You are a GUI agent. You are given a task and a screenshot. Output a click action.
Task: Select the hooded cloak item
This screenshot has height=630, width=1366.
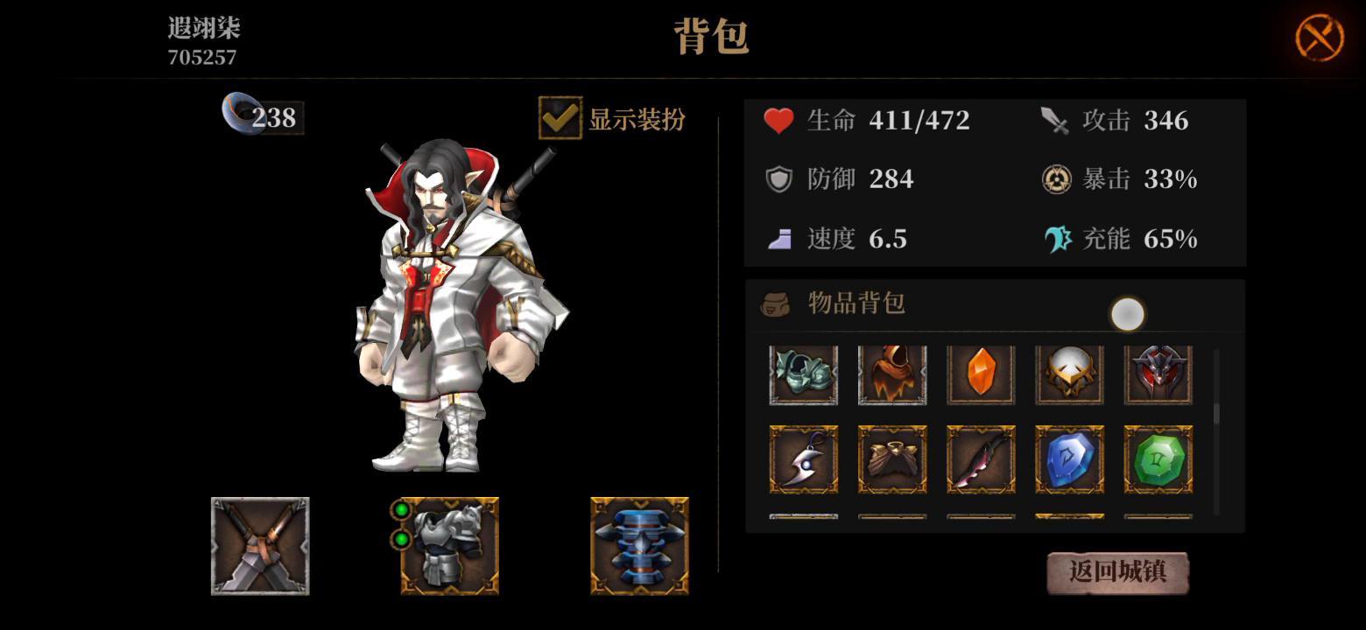point(892,374)
